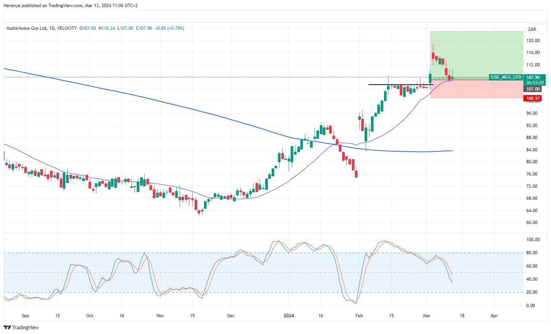Click the 88.00 price axis label

(x=532, y=138)
